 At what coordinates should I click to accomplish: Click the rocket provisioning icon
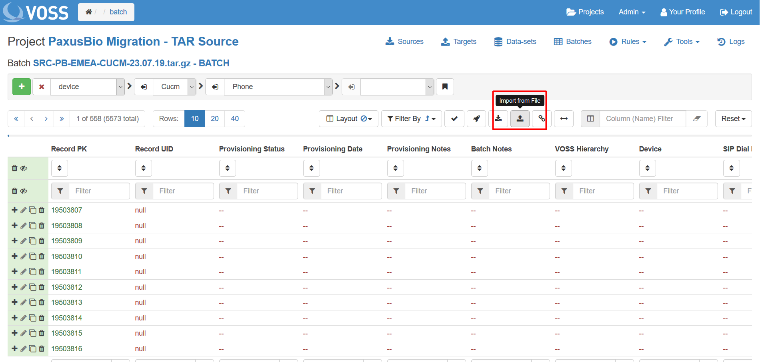[476, 119]
